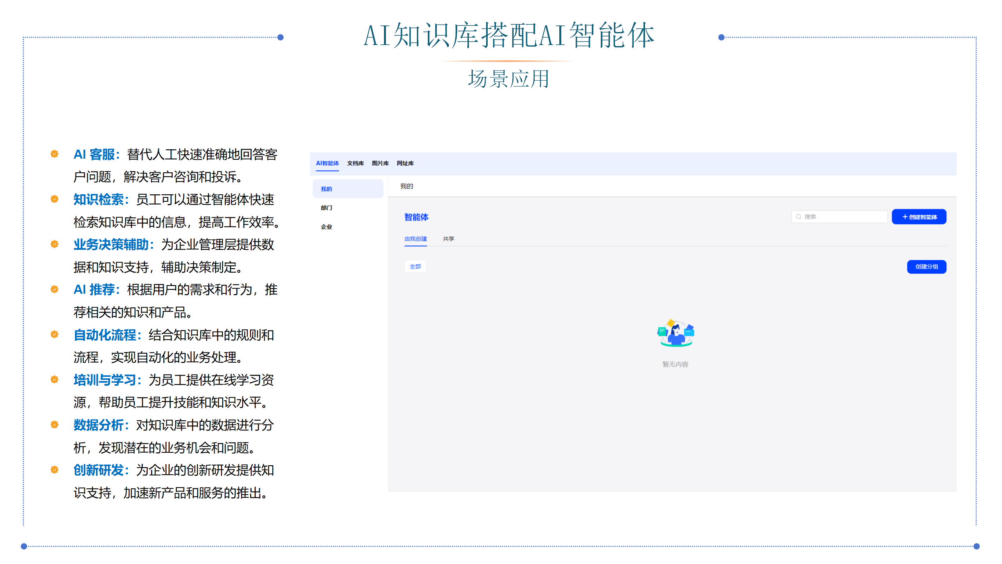Viewport: 1002px width, 564px height.
Task: Select 企业 in the sidebar
Action: click(x=326, y=227)
